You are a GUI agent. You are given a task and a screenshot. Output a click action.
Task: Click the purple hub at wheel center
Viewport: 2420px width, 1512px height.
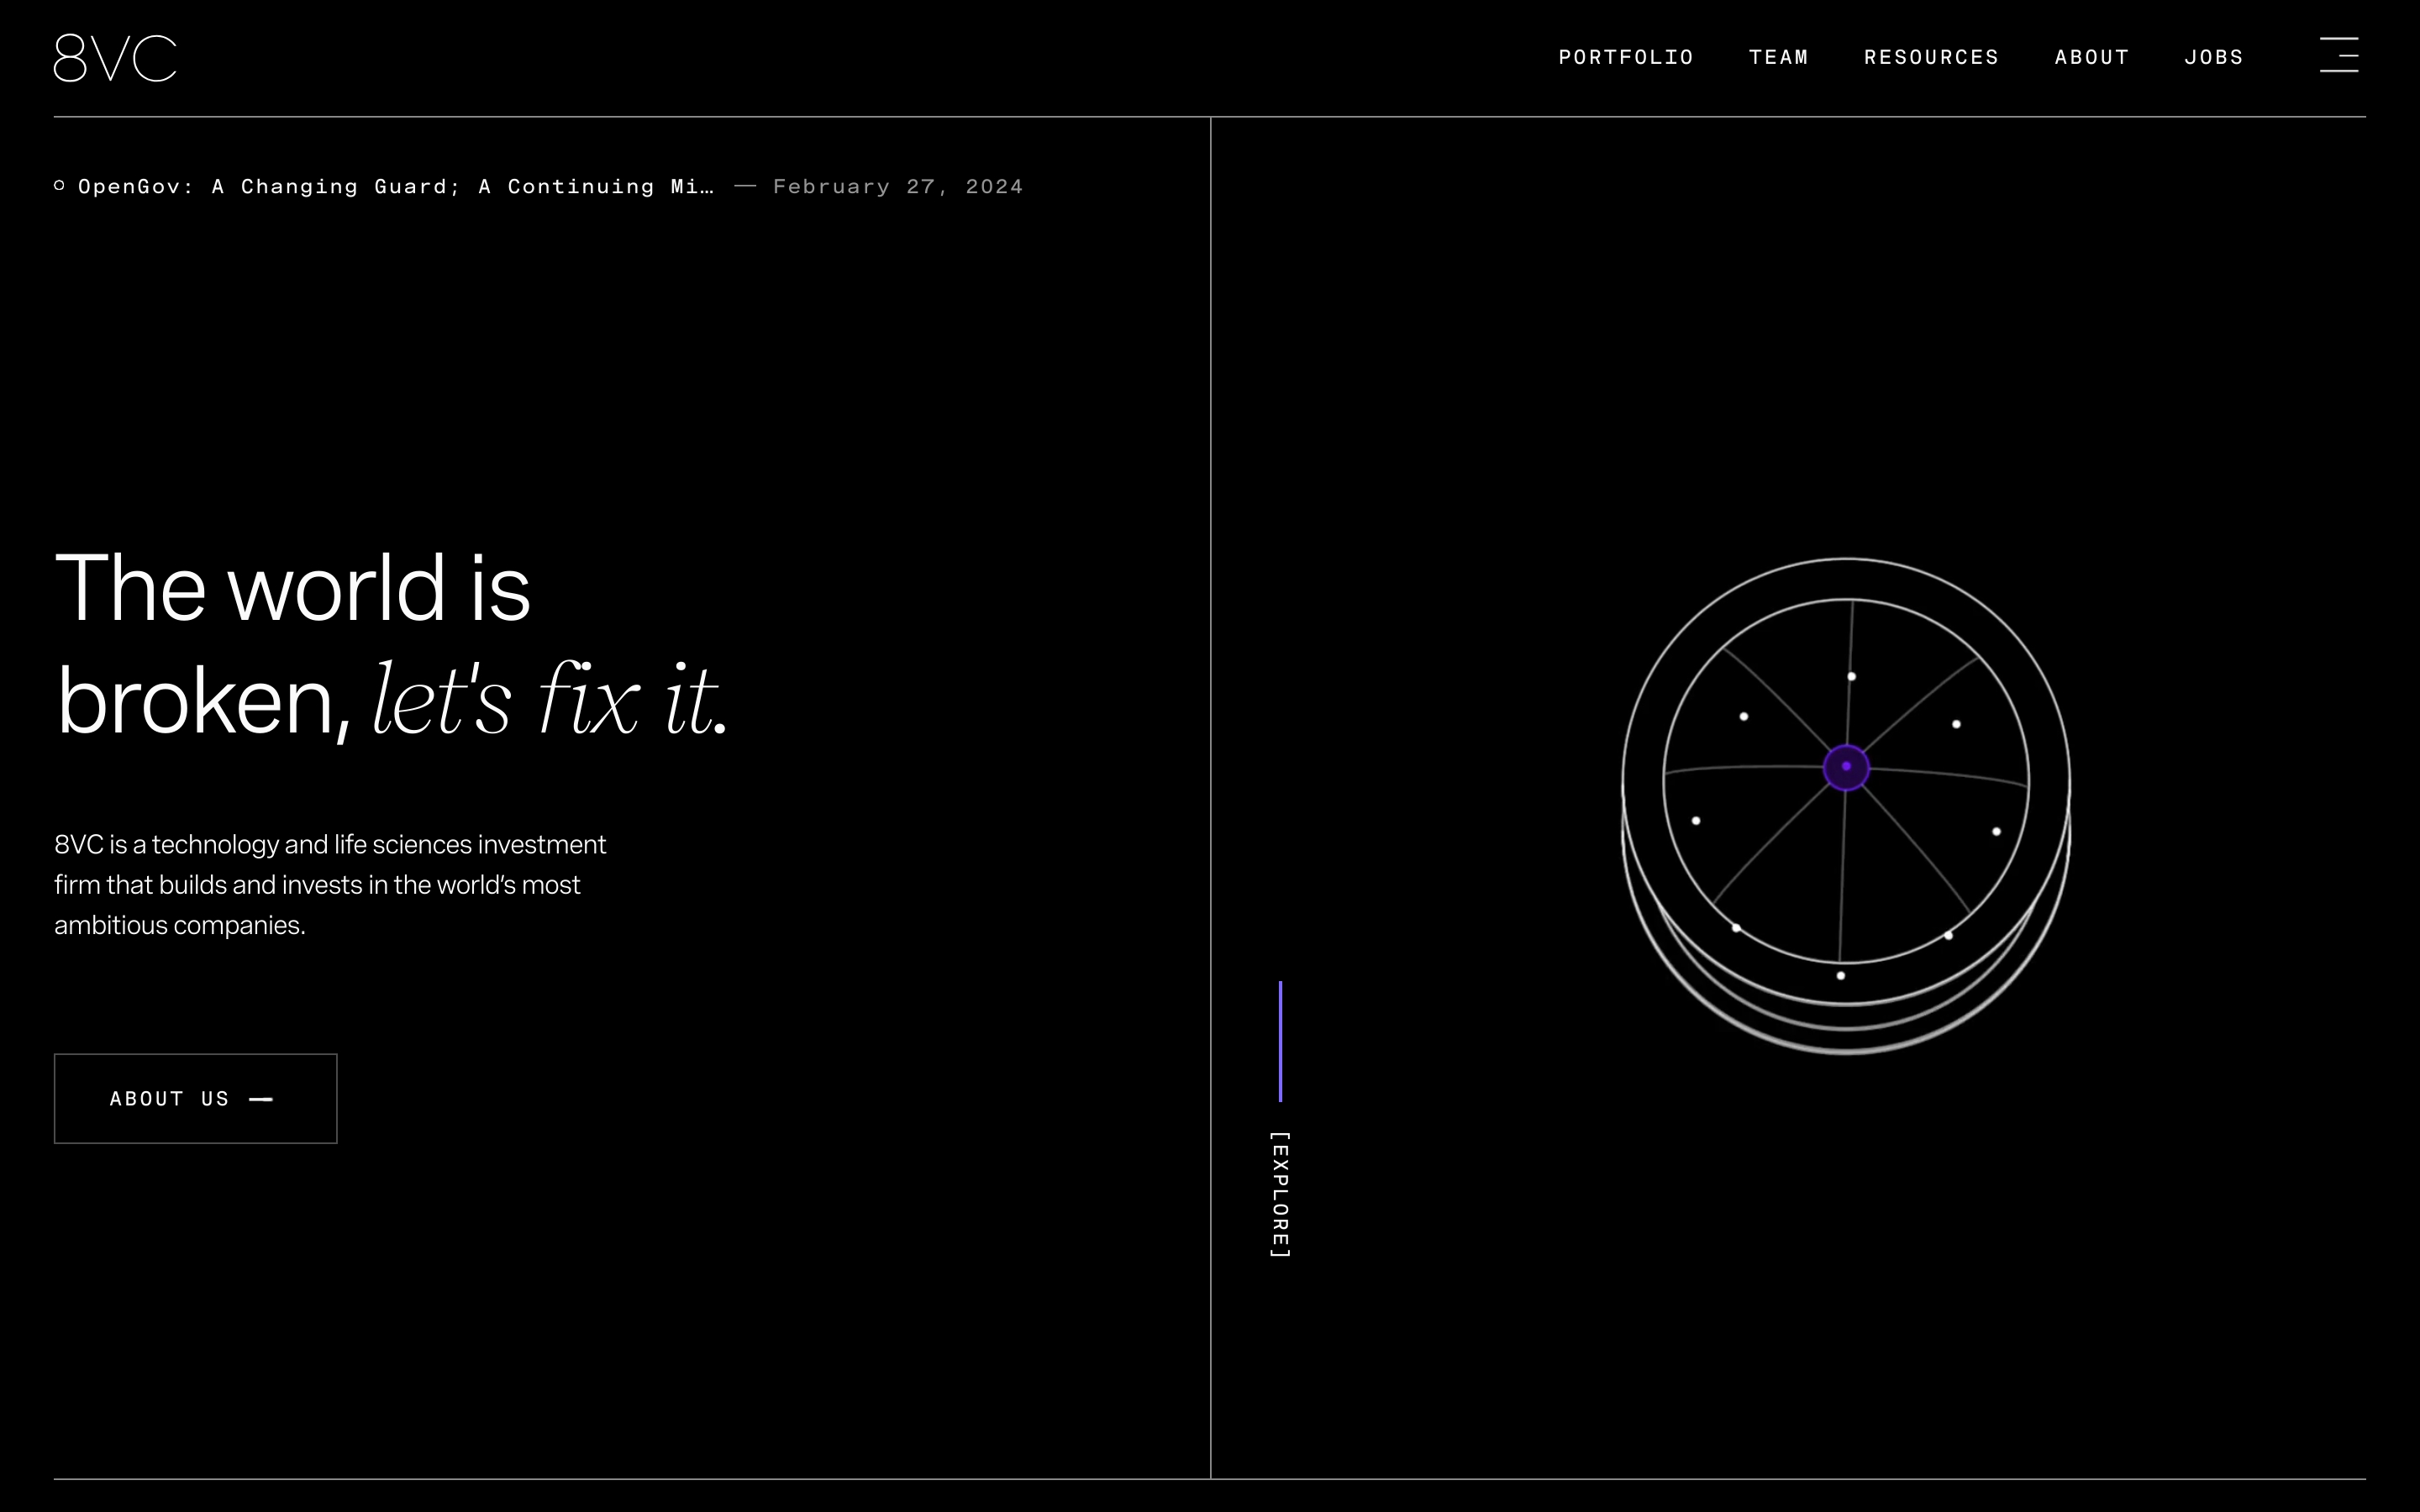(1846, 767)
